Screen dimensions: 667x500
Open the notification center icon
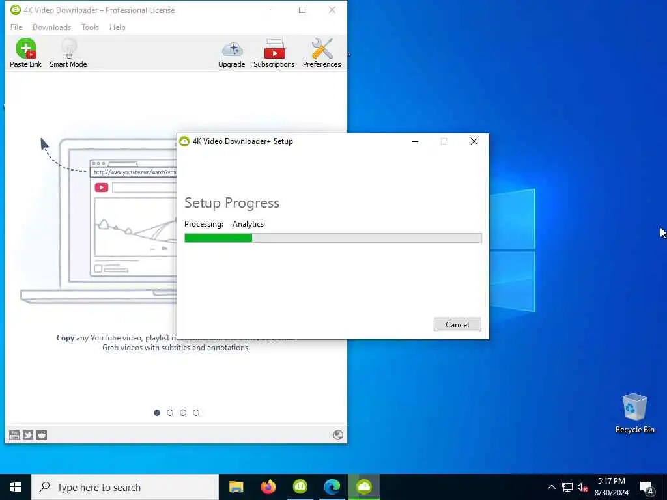tap(647, 487)
